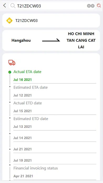The width and height of the screenshot is (103, 183).
Task: Click the Estimated ETA date step
Action: pos(55,91)
